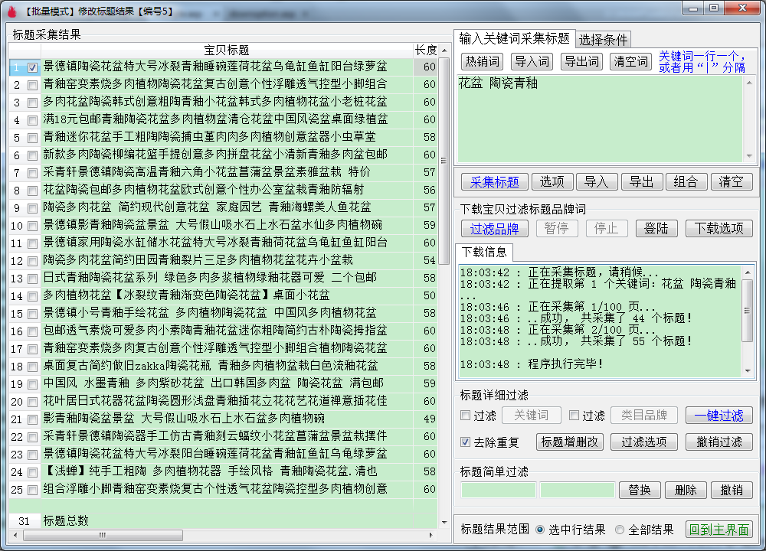
Task: Check the checkbox in row 1
Action: tap(32, 67)
